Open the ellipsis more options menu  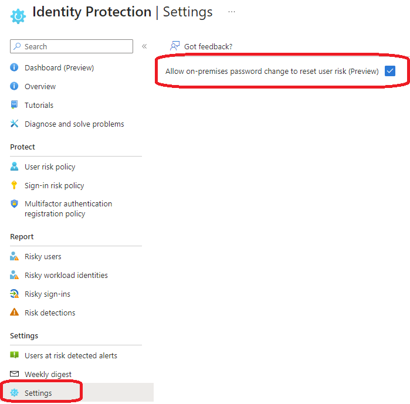pos(232,12)
